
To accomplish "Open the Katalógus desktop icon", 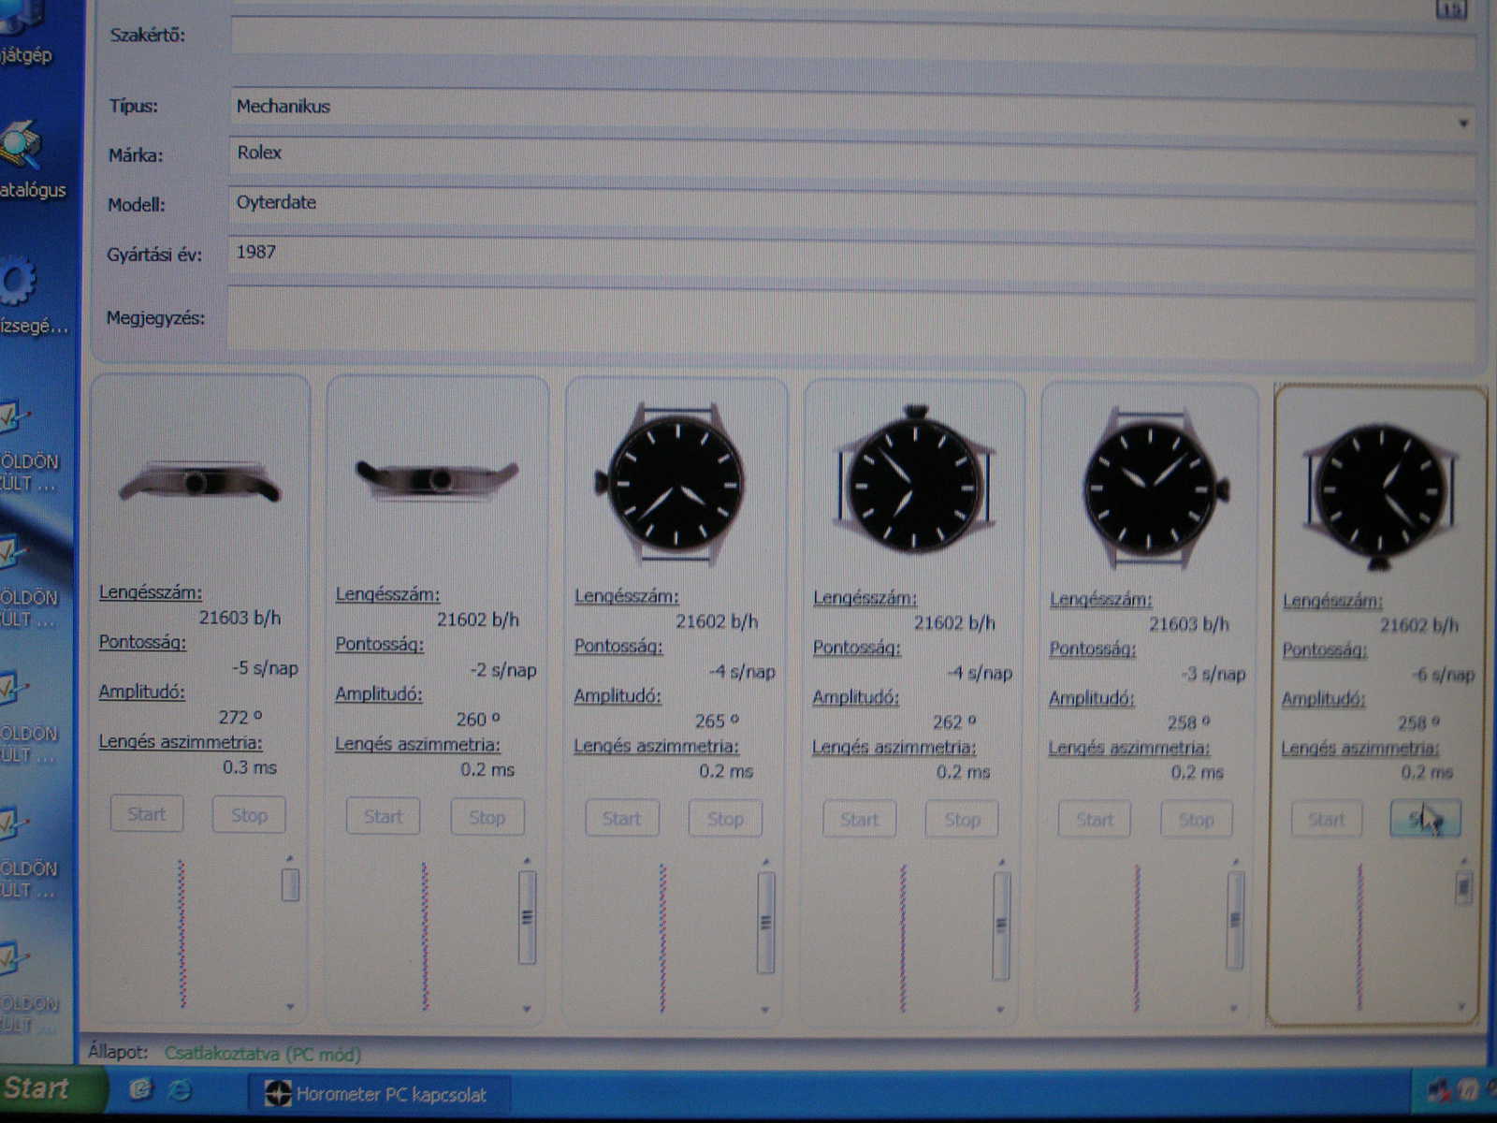I will pyautogui.click(x=26, y=159).
